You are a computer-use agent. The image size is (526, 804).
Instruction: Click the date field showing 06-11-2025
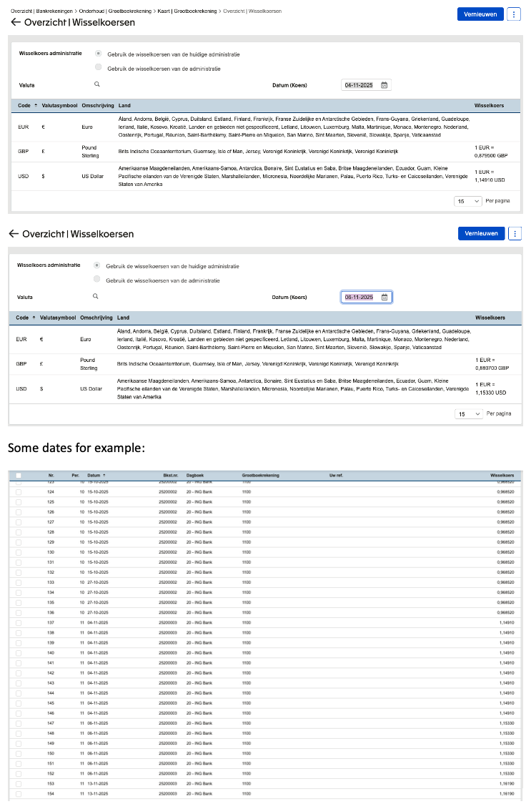(x=359, y=297)
